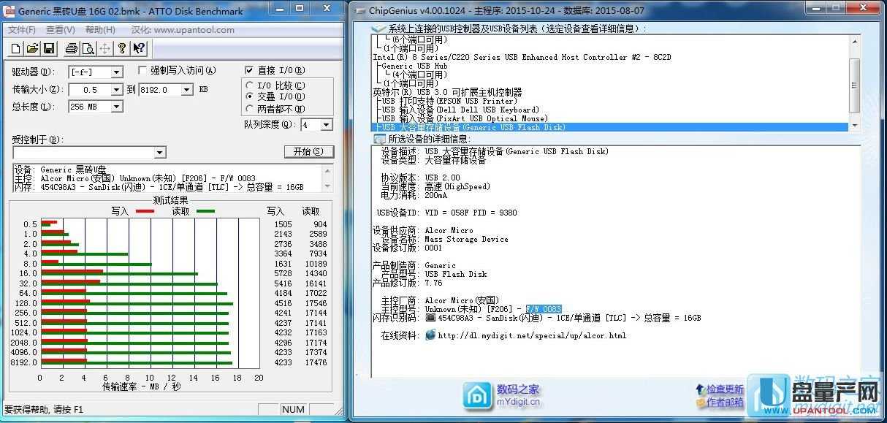Click the Print toolbar icon
This screenshot has height=423, width=887.
pyautogui.click(x=71, y=49)
